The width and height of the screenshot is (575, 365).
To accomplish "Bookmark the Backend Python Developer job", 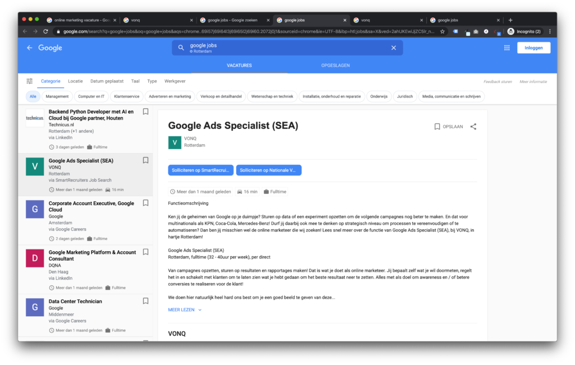I will coord(145,112).
